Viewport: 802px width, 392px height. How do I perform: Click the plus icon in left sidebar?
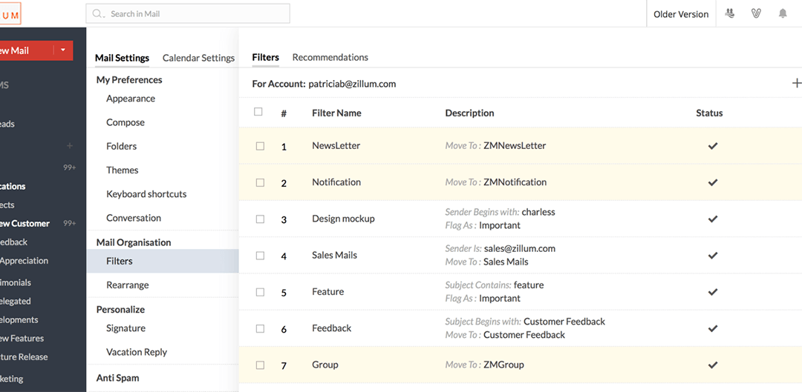tap(70, 146)
